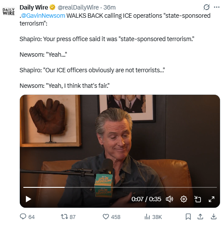
Task: Click the 36m post timestamp
Action: [110, 7]
